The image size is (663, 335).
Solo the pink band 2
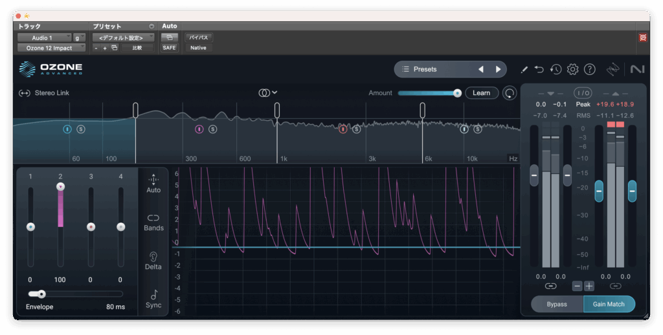(213, 129)
